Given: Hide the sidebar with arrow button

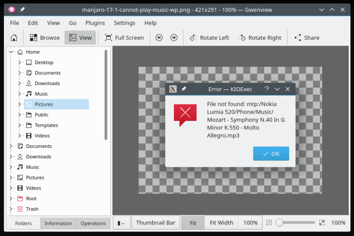Looking at the screenshot, I should (121, 223).
